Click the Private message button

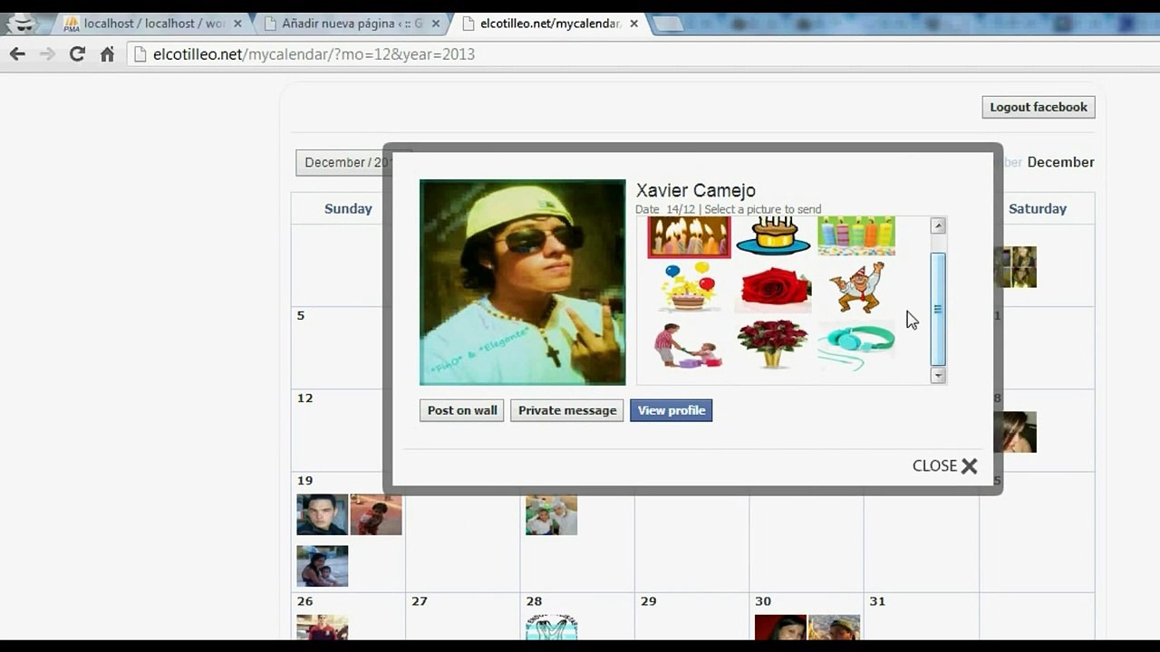coord(567,410)
